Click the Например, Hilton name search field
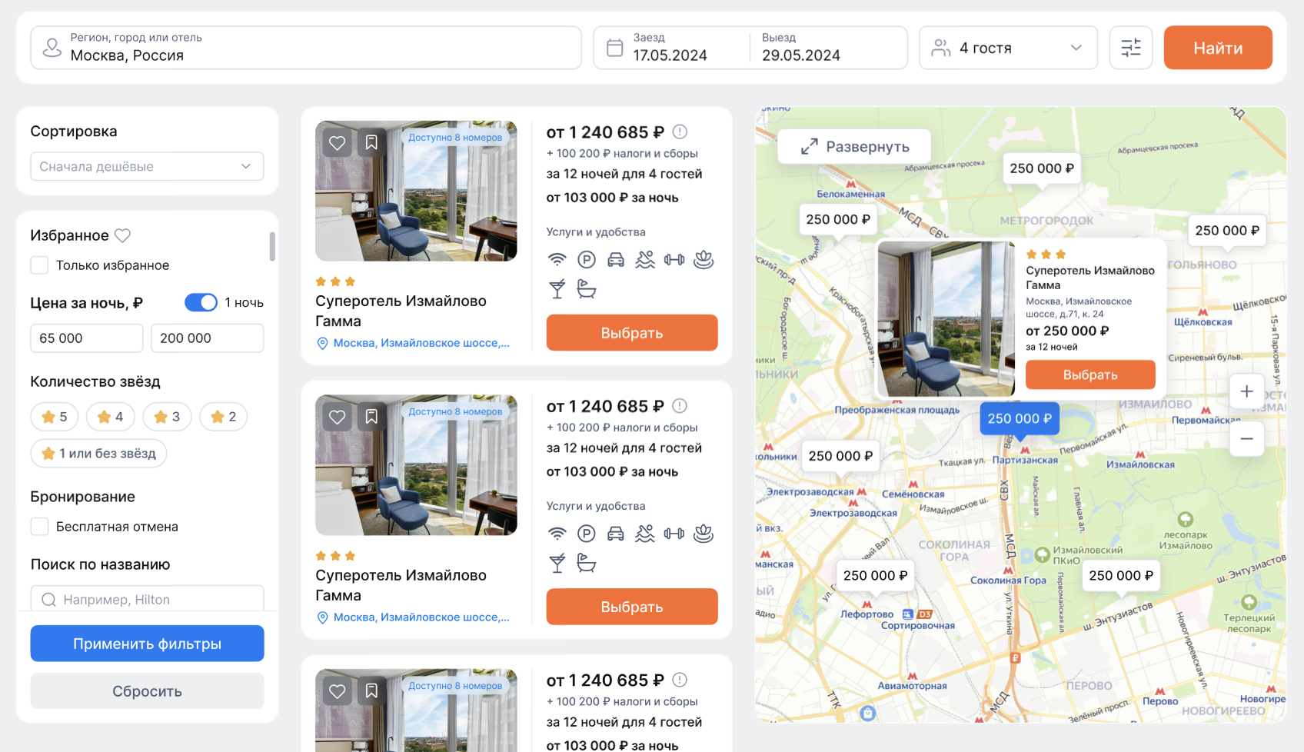The height and width of the screenshot is (752, 1304). coord(147,599)
